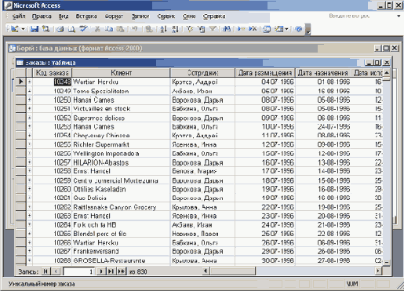
Task: Add a New Record via toolbar icon
Action: point(241,29)
